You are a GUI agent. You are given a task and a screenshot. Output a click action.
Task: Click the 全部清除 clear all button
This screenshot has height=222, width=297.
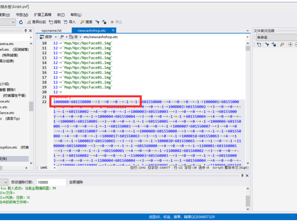point(76,182)
